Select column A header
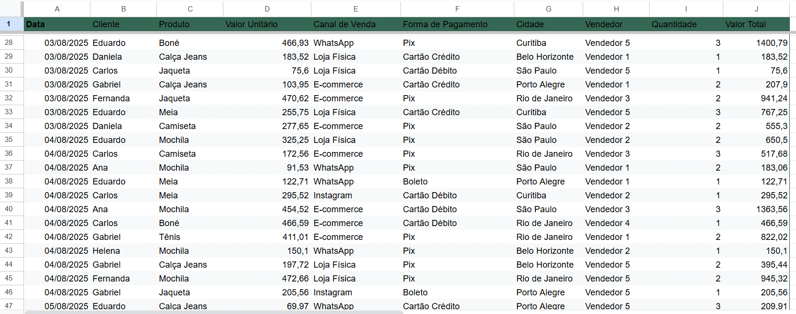 tap(57, 9)
